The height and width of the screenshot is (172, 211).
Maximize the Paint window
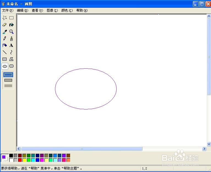[x=202, y=4]
